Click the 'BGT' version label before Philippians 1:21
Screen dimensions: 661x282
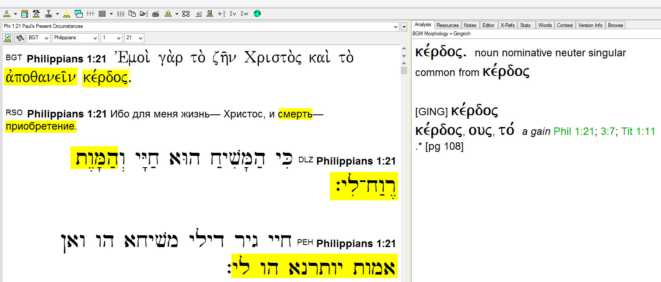(14, 57)
